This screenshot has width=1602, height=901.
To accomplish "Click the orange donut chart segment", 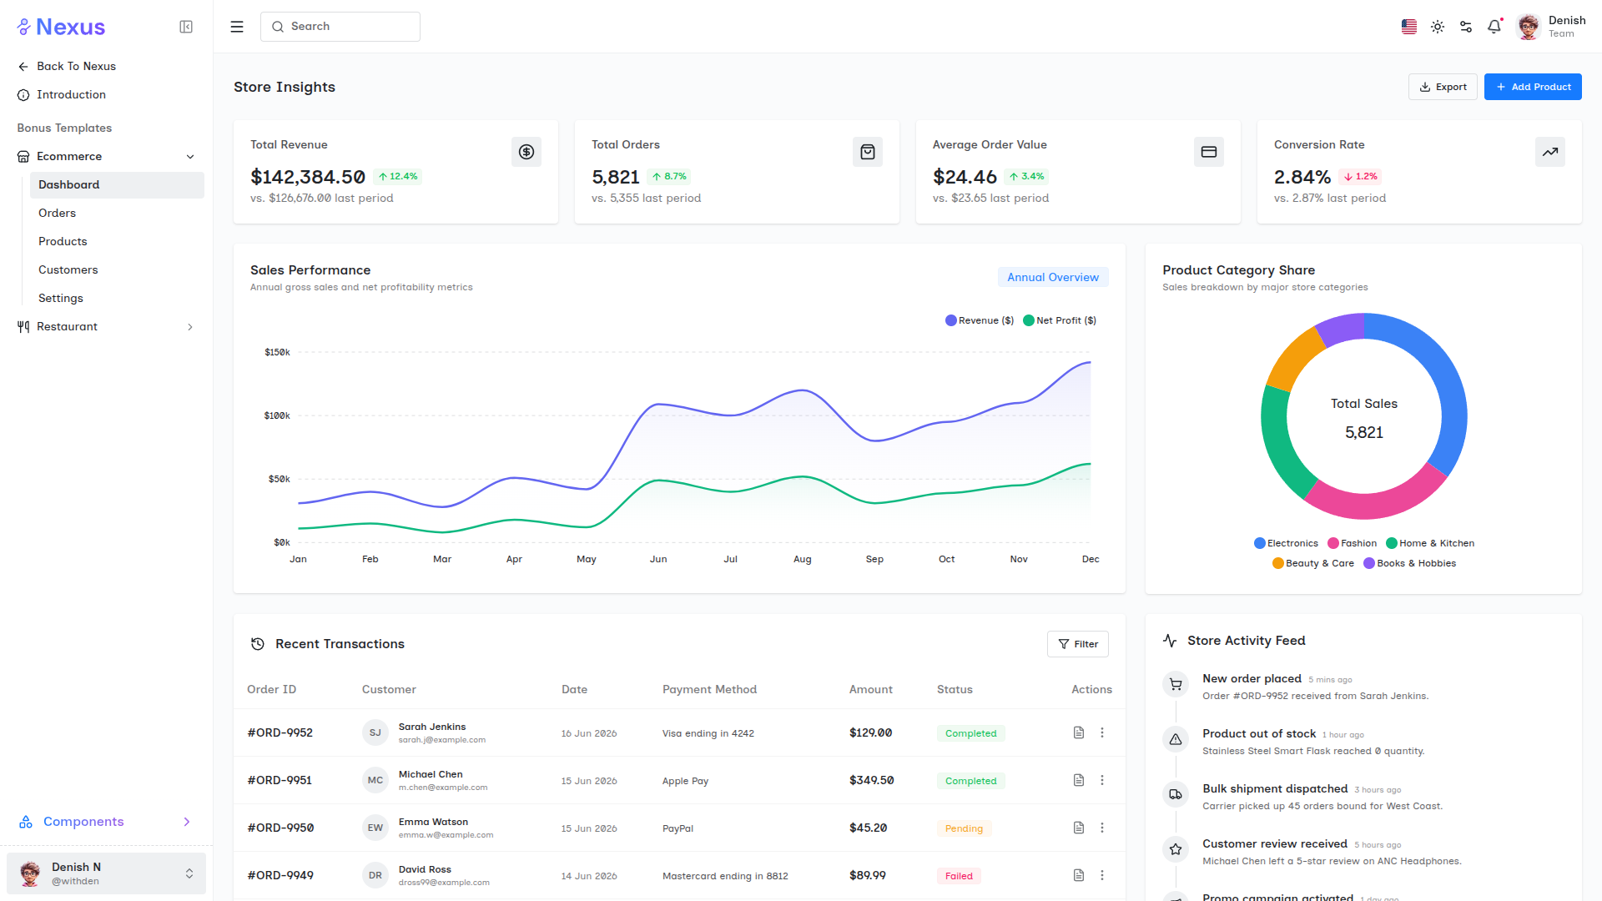I will [x=1294, y=359].
